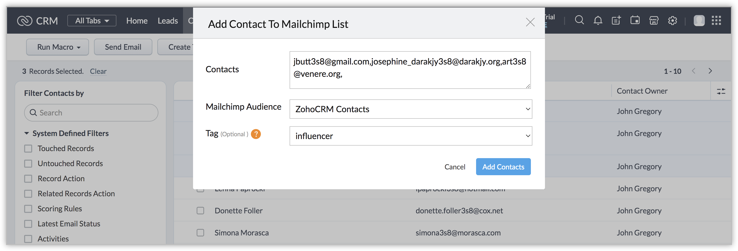The height and width of the screenshot is (251, 738).
Task: Open the notifications bell
Action: [598, 20]
